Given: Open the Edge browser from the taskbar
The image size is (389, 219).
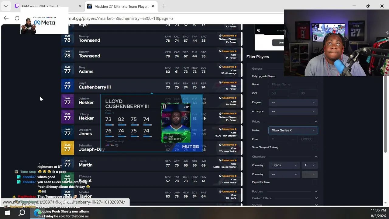Looking at the screenshot, I should click(x=37, y=213).
